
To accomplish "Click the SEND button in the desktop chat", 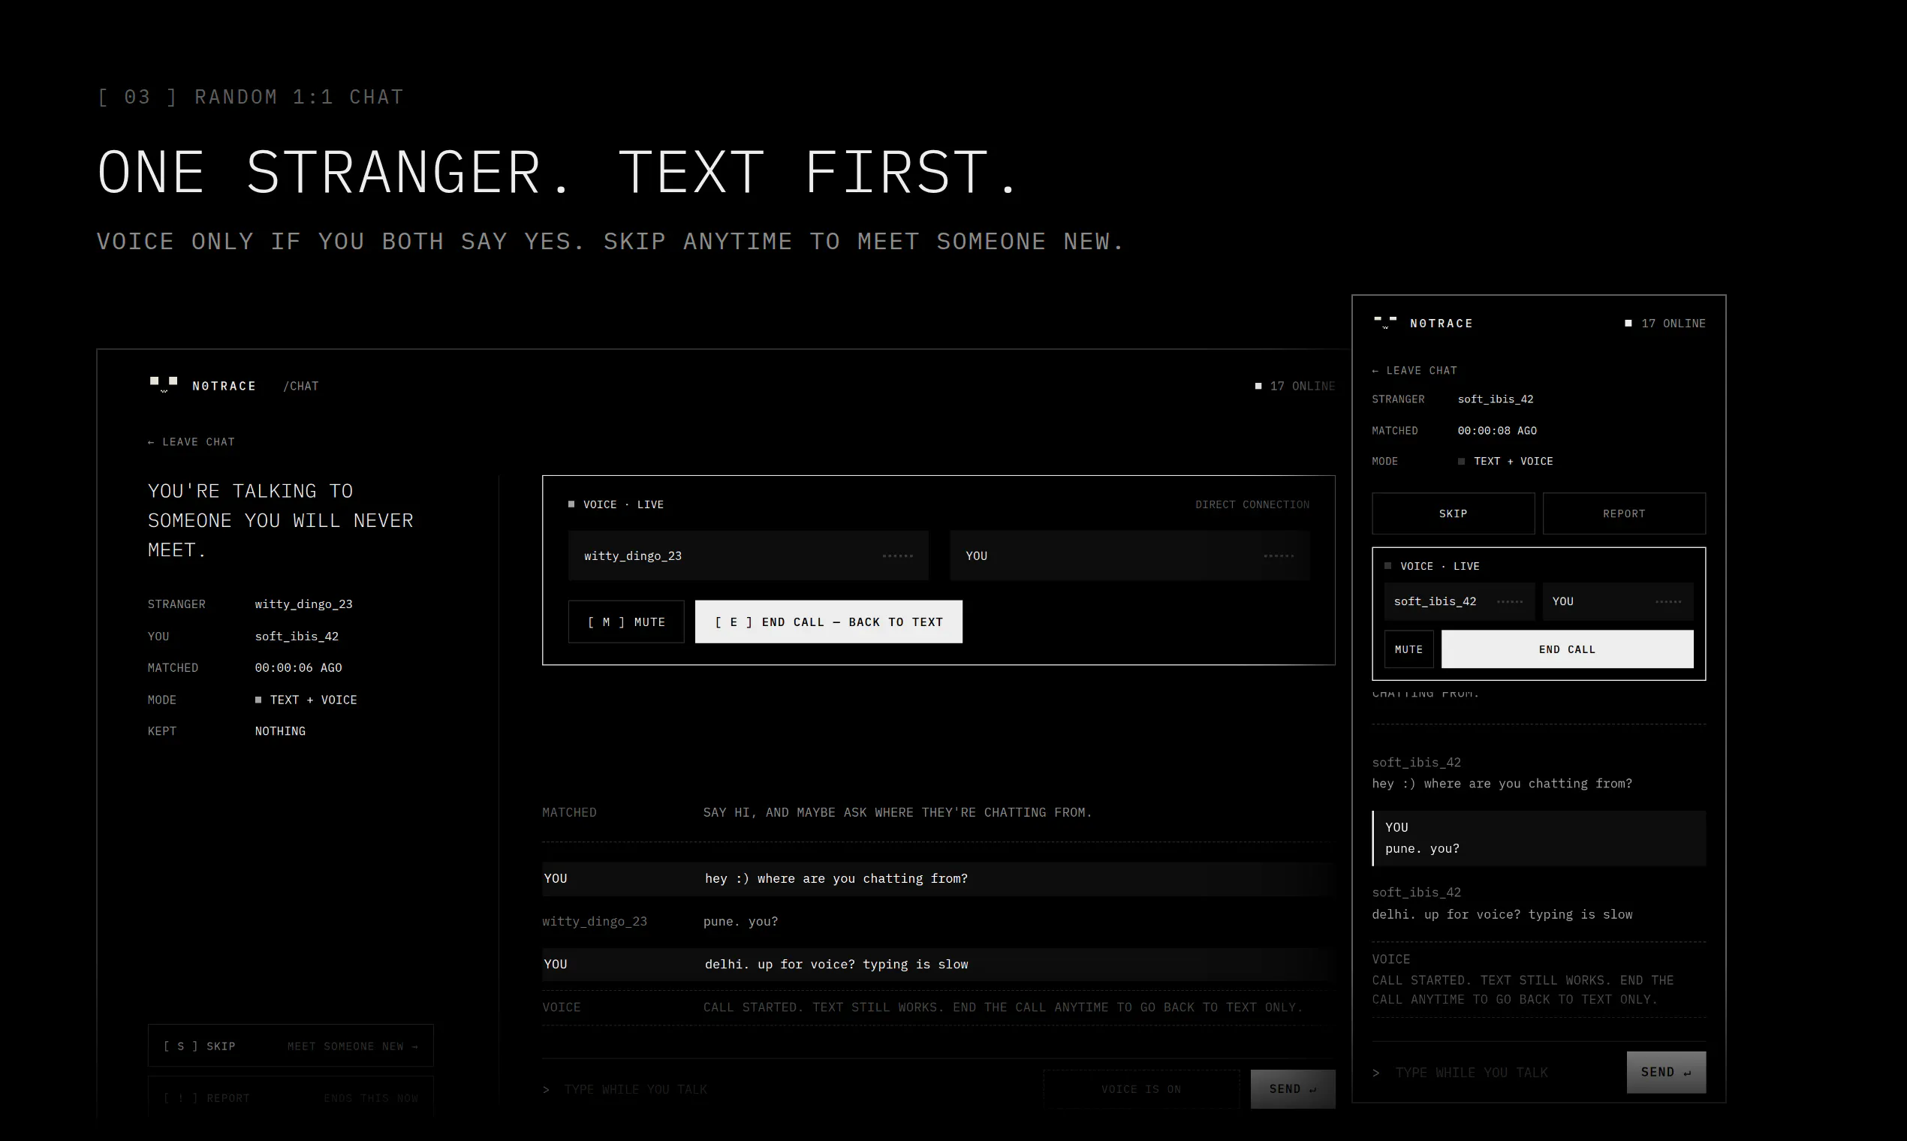I will tap(1293, 1088).
